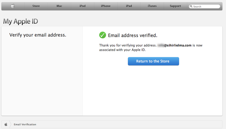Click the 'Thank you for verifying' message text
This screenshot has height=129, width=226.
click(x=128, y=45)
